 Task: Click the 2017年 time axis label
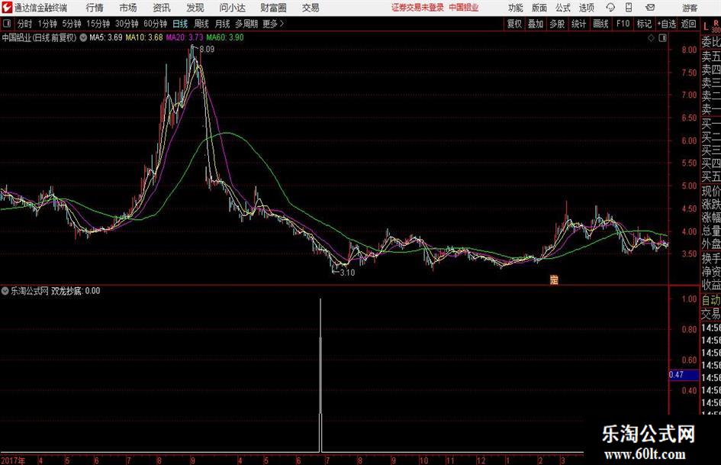12,460
